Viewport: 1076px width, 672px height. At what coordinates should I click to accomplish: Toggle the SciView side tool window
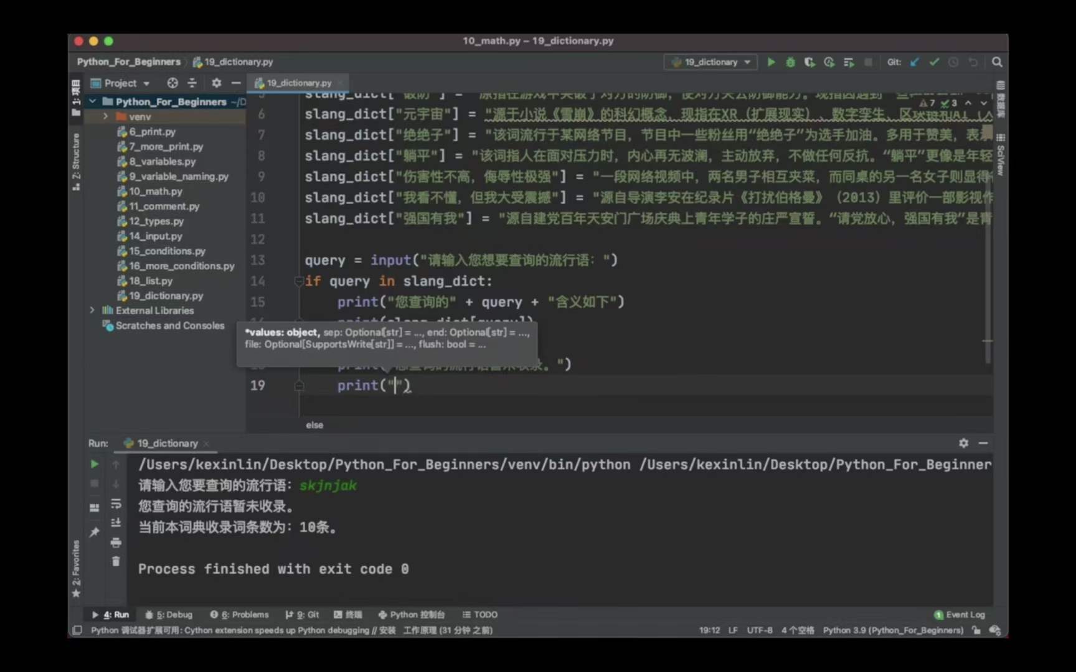pyautogui.click(x=1001, y=156)
